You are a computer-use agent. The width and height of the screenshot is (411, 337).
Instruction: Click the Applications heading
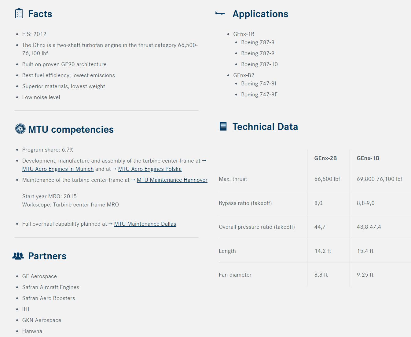(x=260, y=14)
